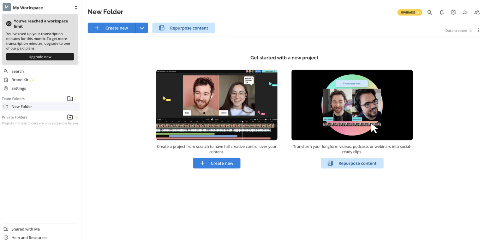Viewport: 485px width, 242px height.
Task: View workspace members with the people icon
Action: point(477,12)
